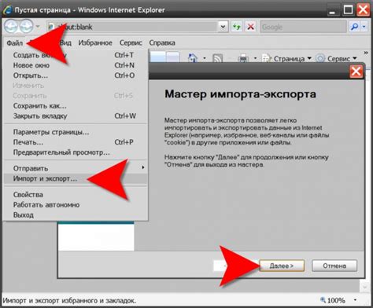Show more toolbar items chevron
This screenshot has width=373, height=308.
click(x=366, y=53)
